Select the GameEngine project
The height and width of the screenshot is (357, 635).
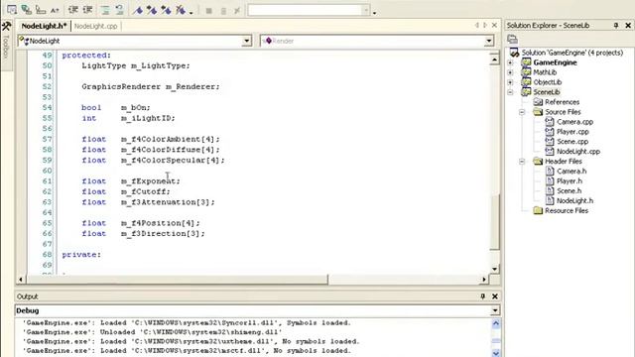555,62
